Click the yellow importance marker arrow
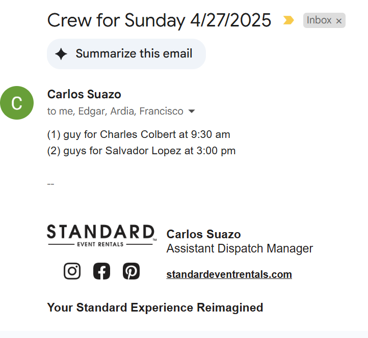This screenshot has height=338, width=368. coord(288,20)
